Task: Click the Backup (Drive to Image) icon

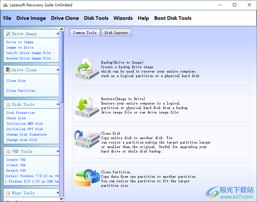Action: (x=86, y=69)
